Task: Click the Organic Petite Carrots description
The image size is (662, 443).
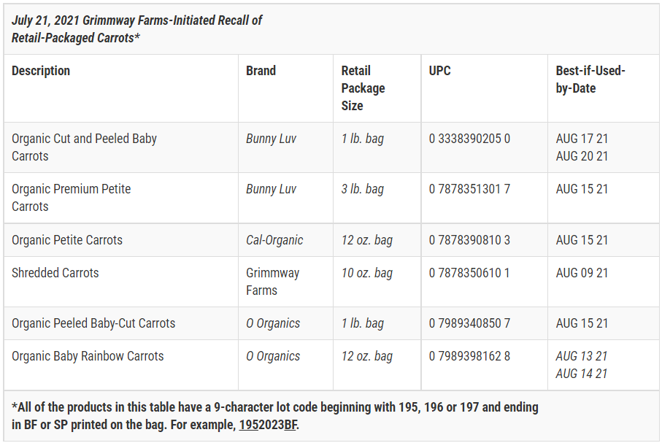Action: coord(67,240)
